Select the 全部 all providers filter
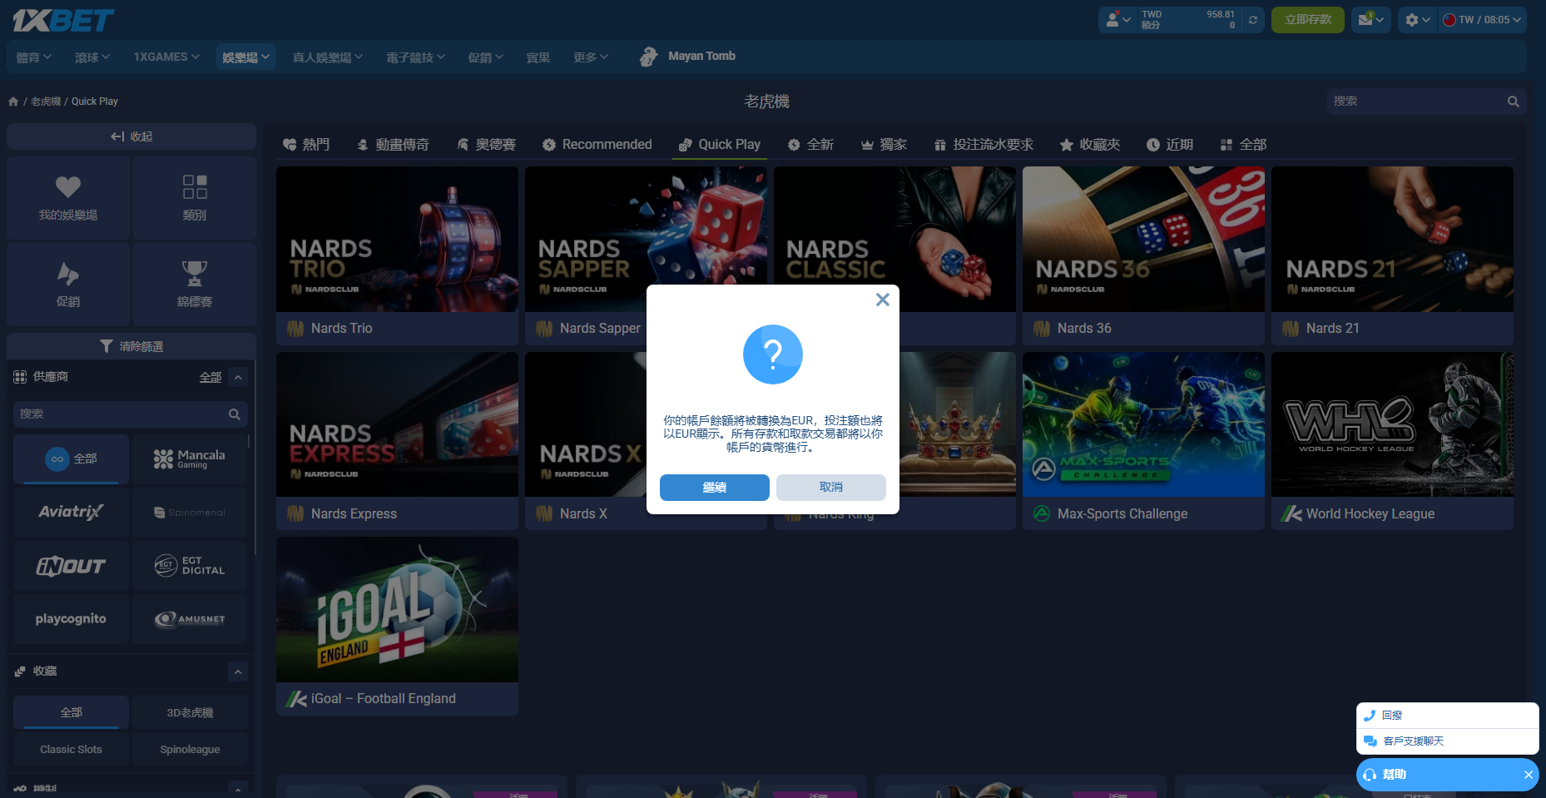The height and width of the screenshot is (798, 1546). pos(72,458)
